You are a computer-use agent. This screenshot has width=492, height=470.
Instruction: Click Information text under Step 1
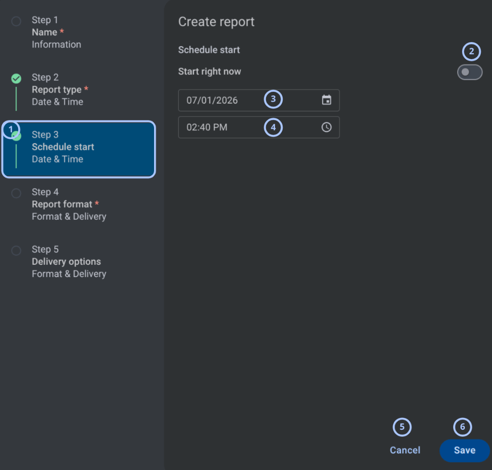coord(56,45)
